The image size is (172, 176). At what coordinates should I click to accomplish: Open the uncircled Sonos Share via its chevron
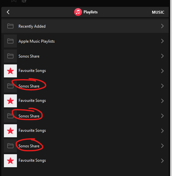162,56
